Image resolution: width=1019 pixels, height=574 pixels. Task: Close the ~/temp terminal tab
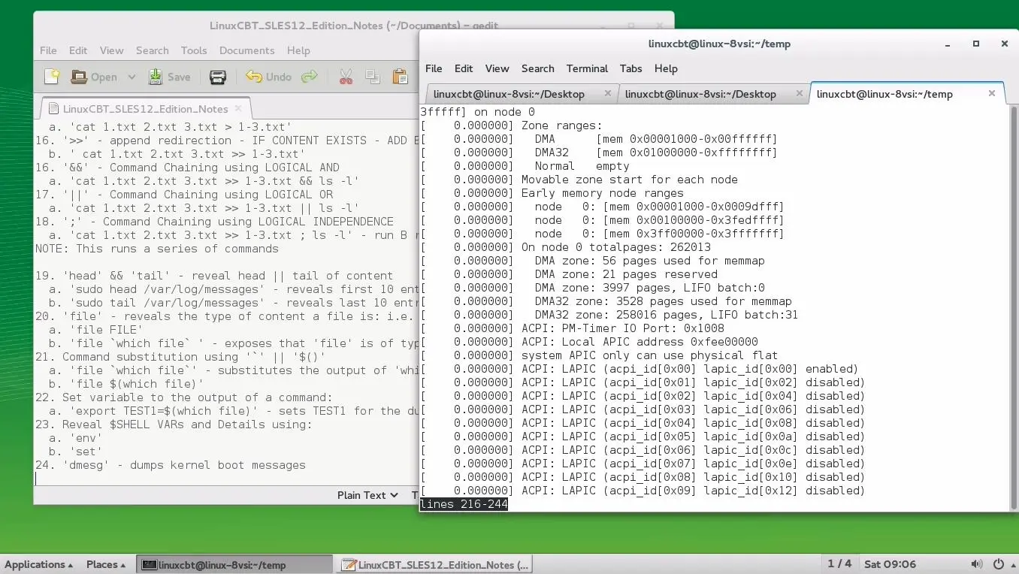click(992, 93)
